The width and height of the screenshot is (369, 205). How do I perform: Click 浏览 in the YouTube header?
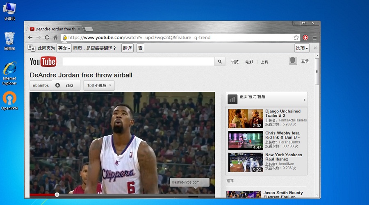tap(235, 61)
